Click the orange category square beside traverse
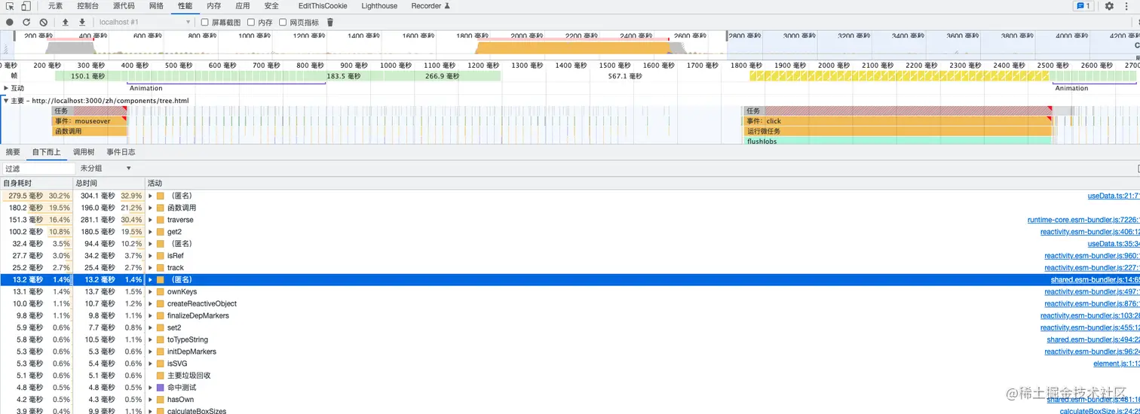The image size is (1140, 414). (x=160, y=220)
